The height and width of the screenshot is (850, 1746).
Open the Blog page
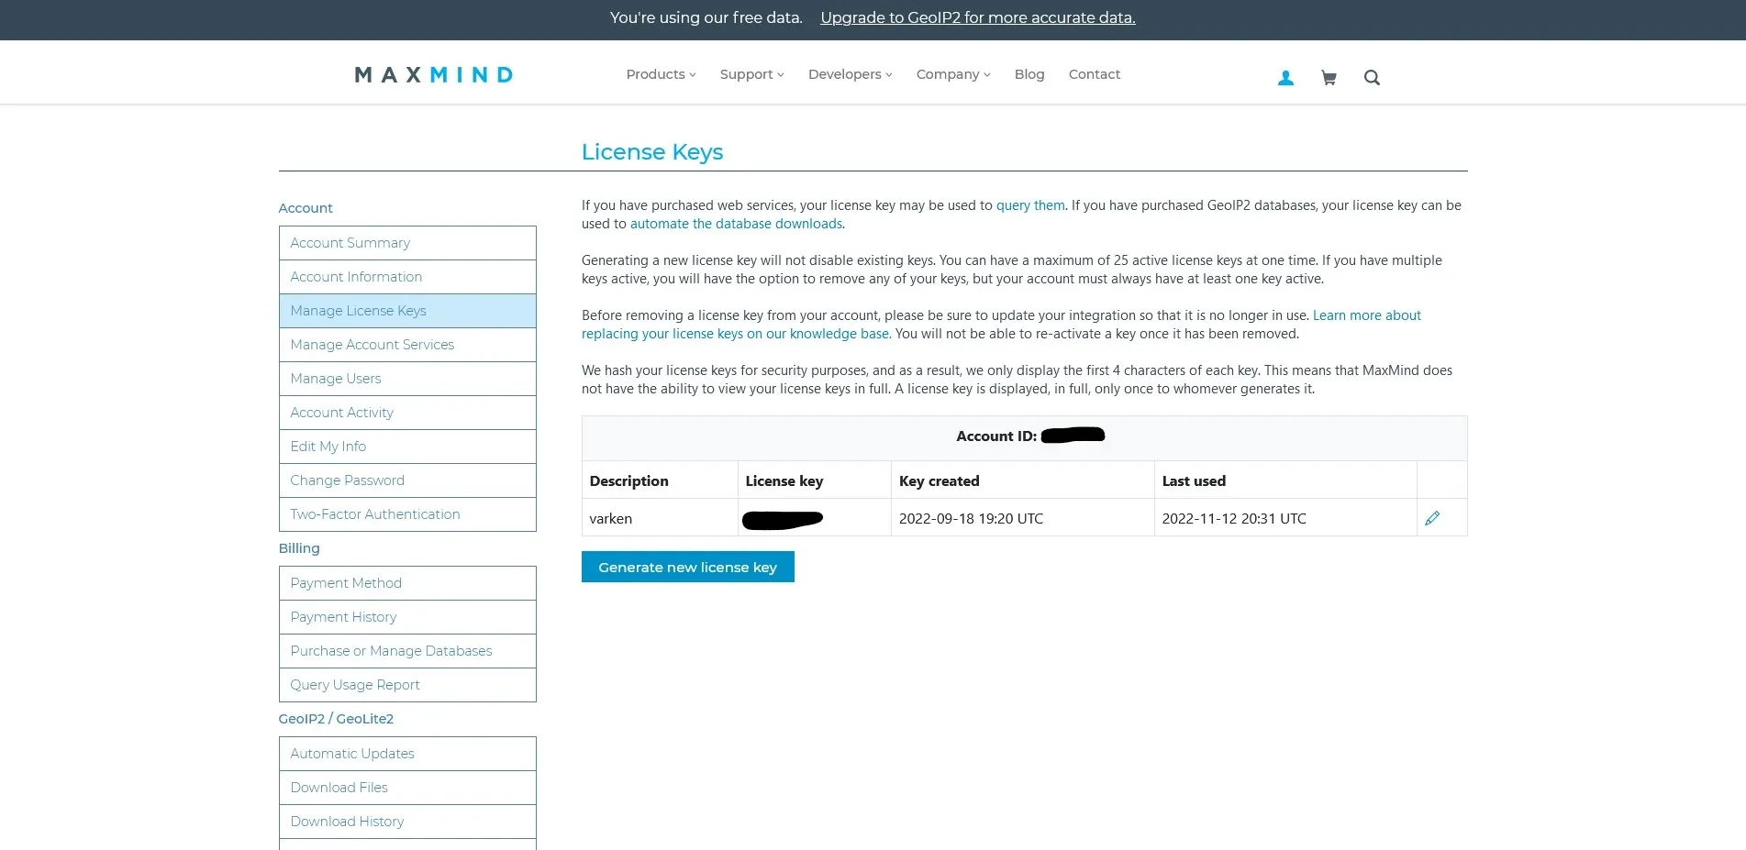1029,74
